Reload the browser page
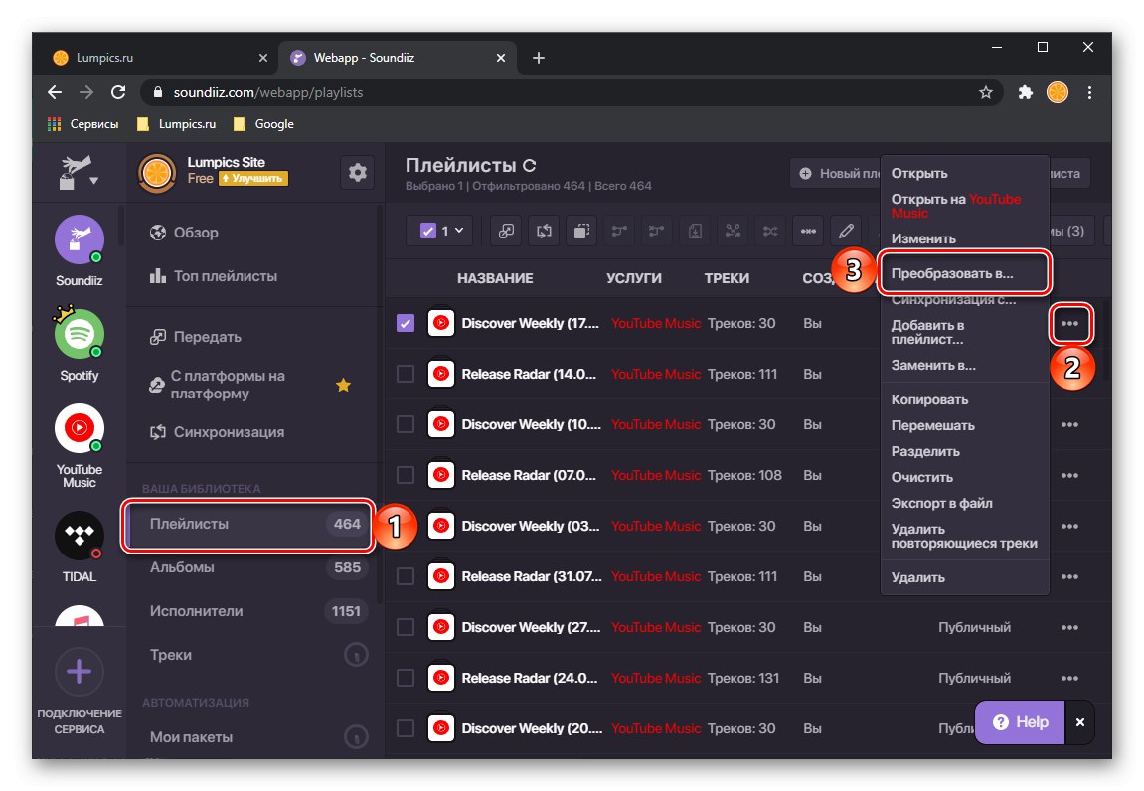 click(x=118, y=92)
